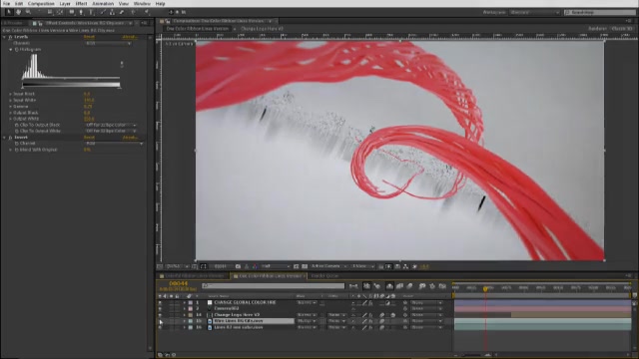This screenshot has width=639, height=359.
Task: Switch to the Render Queue tab
Action: [x=324, y=276]
